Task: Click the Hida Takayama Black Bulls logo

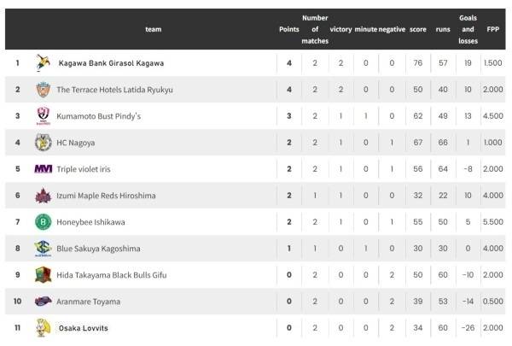Action: [x=43, y=275]
